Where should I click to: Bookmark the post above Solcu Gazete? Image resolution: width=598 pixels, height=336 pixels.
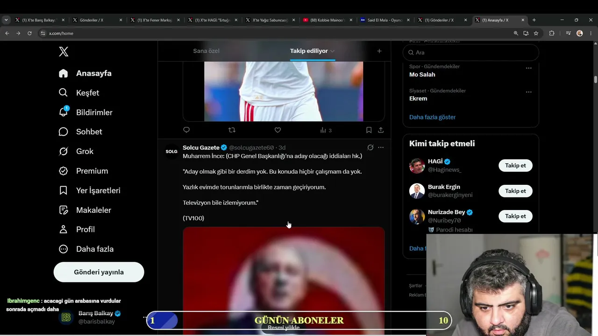369,130
